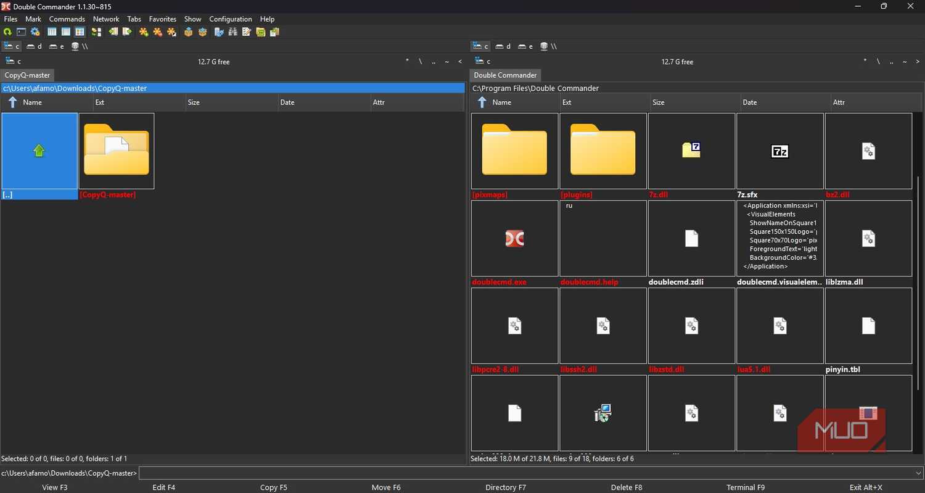
Task: Select drive e in right drive bar
Action: click(525, 46)
